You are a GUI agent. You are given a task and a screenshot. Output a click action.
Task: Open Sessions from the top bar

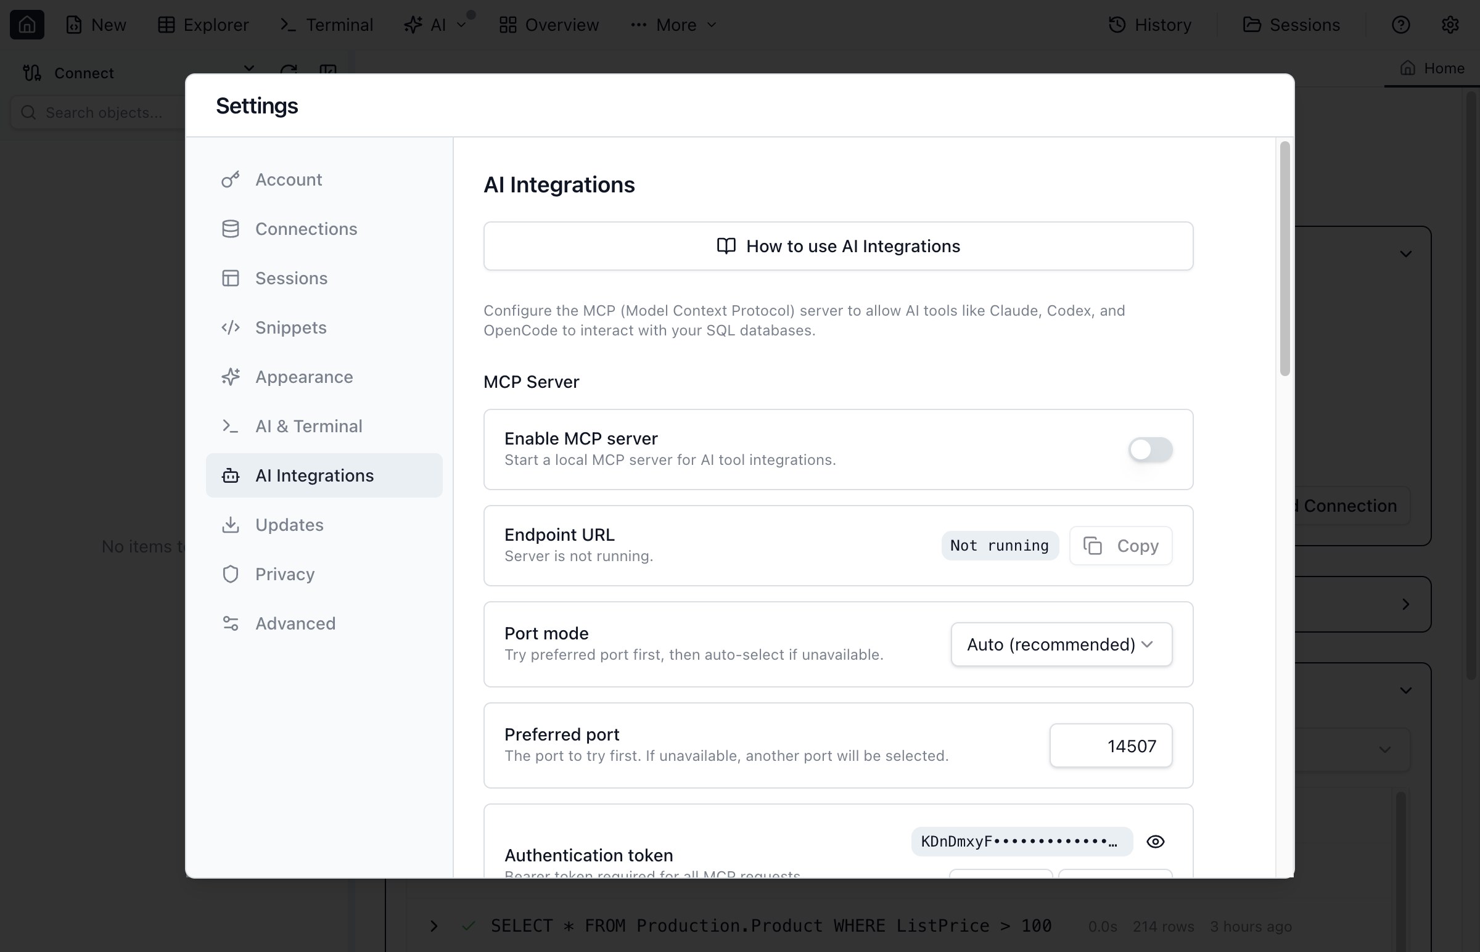[1292, 25]
